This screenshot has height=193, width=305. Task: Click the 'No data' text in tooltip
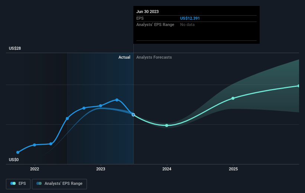(x=187, y=25)
